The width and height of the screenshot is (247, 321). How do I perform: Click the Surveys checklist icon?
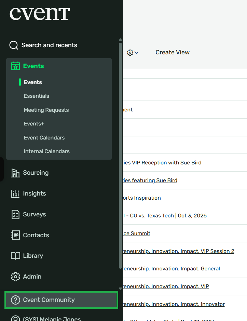tap(15, 214)
